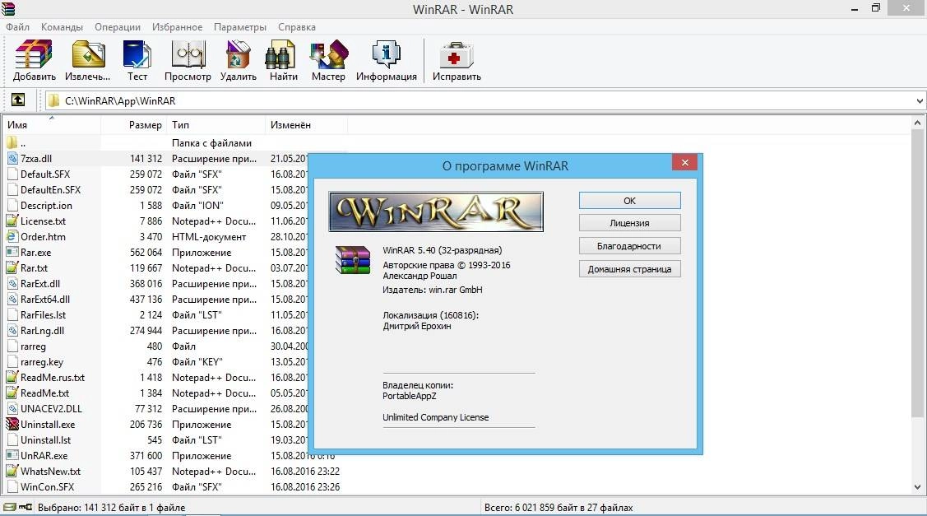
Task: Click the path text C:\WinRAR\App\WinRAR
Action: [x=120, y=100]
